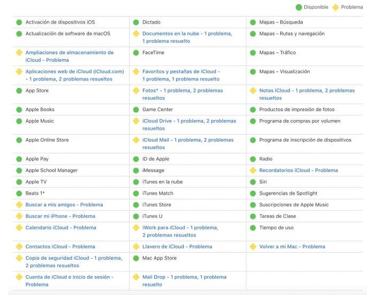
Task: Click the yellow diamond beside Buscar mi iPhone
Action: coord(19,216)
